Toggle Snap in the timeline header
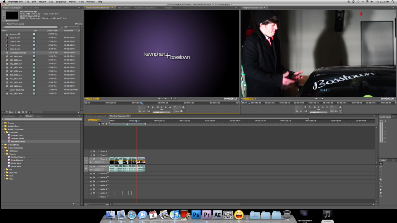397x223 pixels. pos(100,124)
